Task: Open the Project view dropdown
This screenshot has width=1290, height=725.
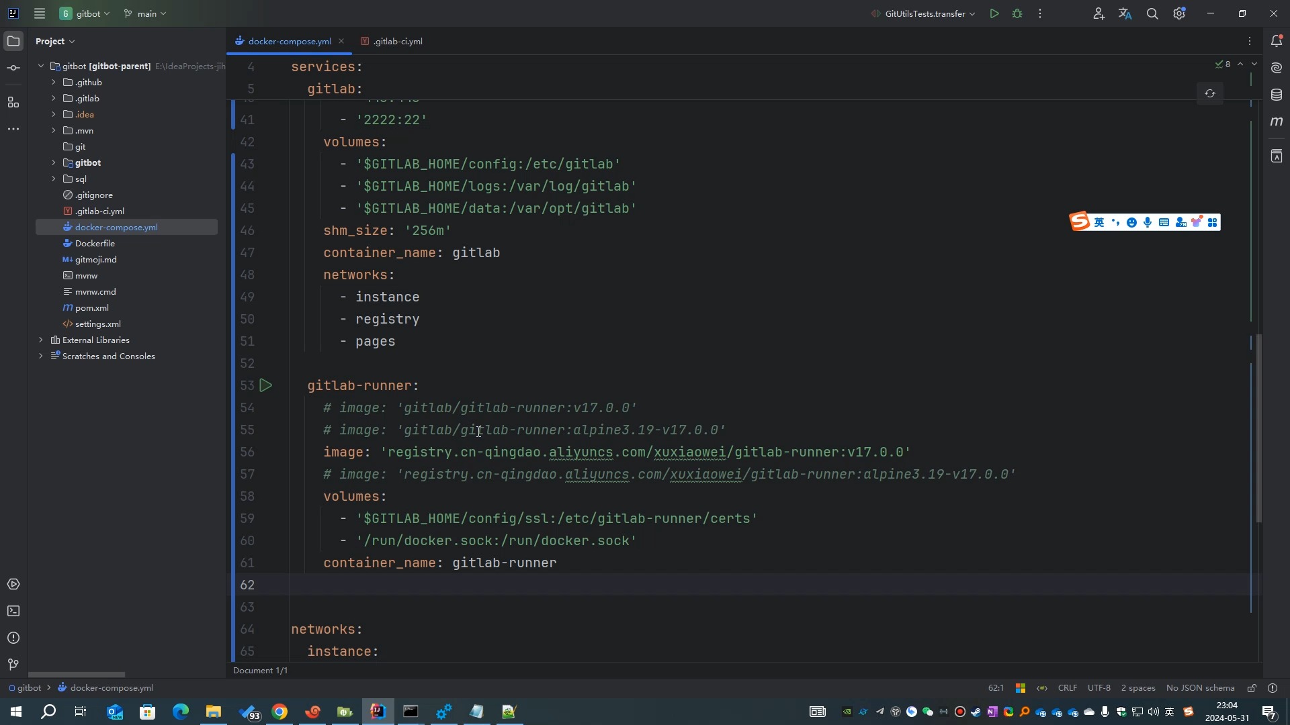Action: (55, 41)
